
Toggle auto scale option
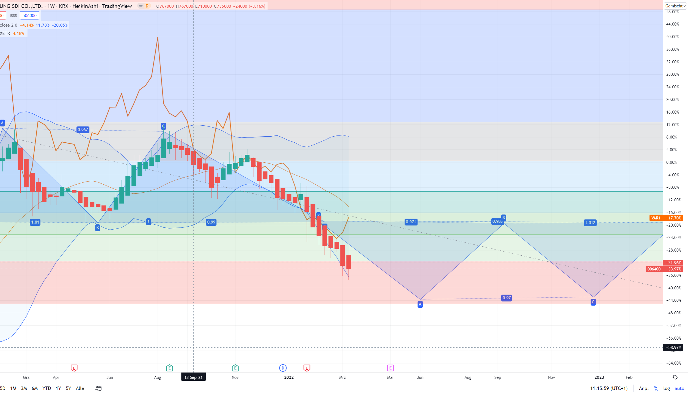tap(679, 388)
